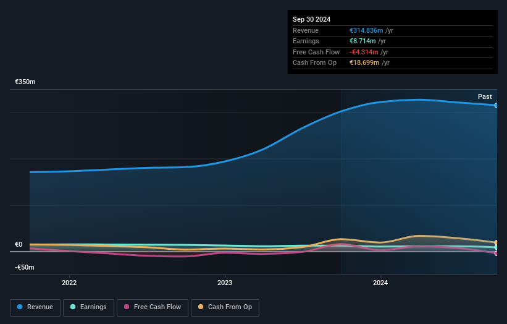Click the Earnings row label in tooltip
507x324 pixels.
[306, 41]
